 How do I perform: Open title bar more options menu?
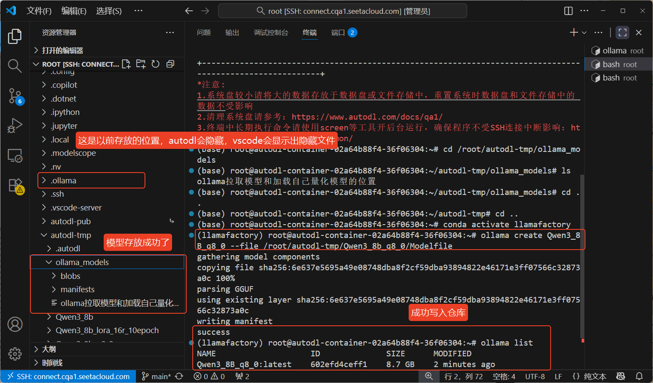(585, 11)
